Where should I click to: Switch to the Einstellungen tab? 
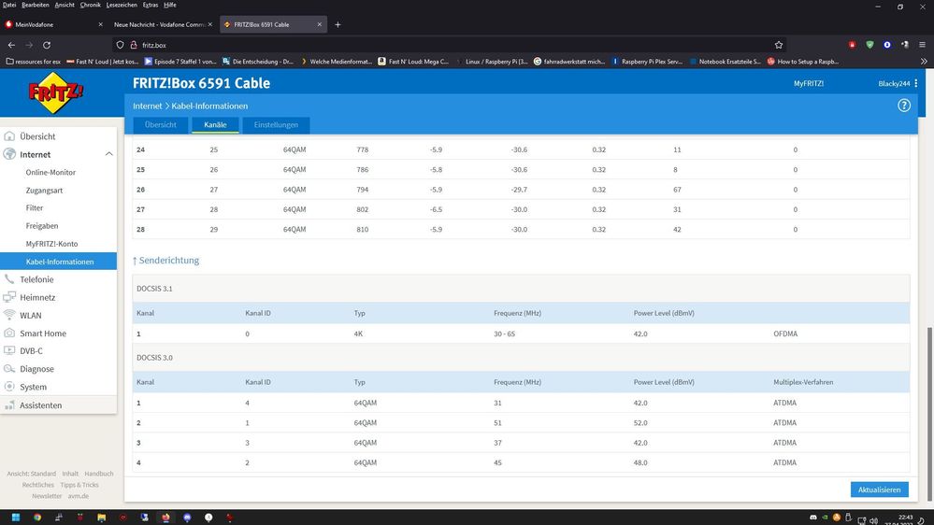[276, 125]
